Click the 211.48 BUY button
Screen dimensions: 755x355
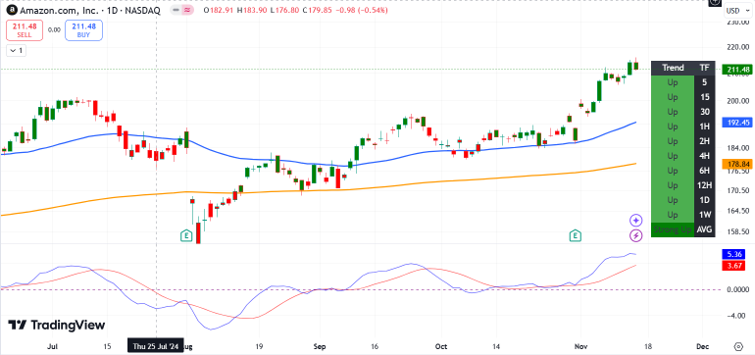[x=83, y=30]
